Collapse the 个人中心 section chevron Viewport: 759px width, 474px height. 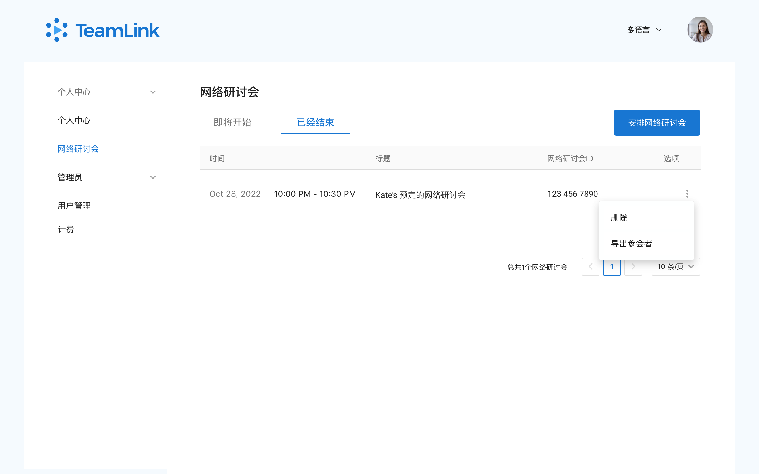pyautogui.click(x=153, y=92)
